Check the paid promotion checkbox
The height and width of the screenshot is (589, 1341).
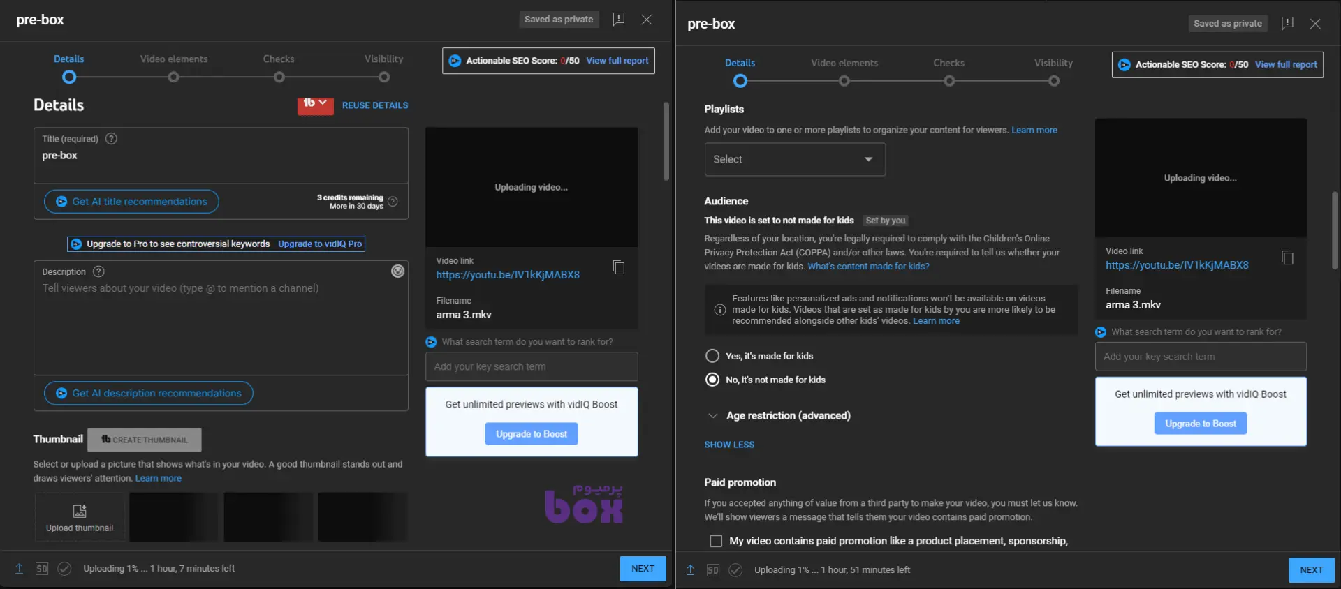point(715,541)
